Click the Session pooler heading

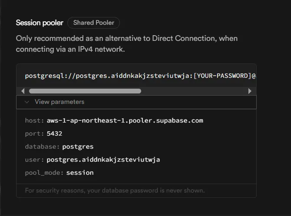tap(40, 23)
